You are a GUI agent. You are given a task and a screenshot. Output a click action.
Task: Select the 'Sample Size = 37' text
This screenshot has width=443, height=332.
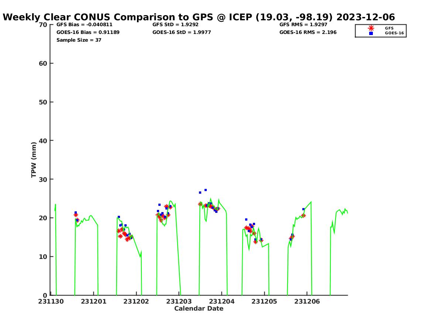79,40
